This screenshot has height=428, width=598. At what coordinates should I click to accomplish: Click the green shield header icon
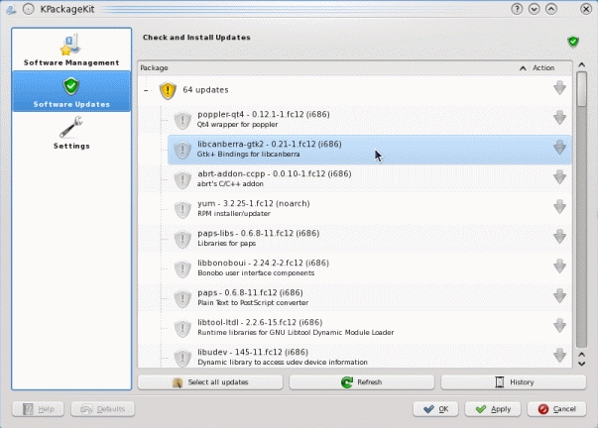click(573, 42)
